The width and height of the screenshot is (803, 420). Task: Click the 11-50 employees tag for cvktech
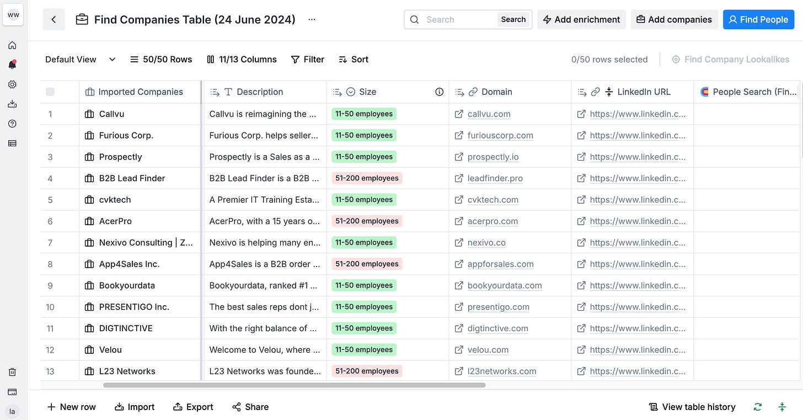click(364, 199)
